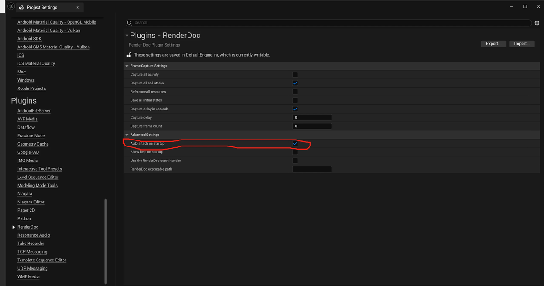The height and width of the screenshot is (286, 544).
Task: Open Python plugin settings in sidebar
Action: pyautogui.click(x=24, y=218)
